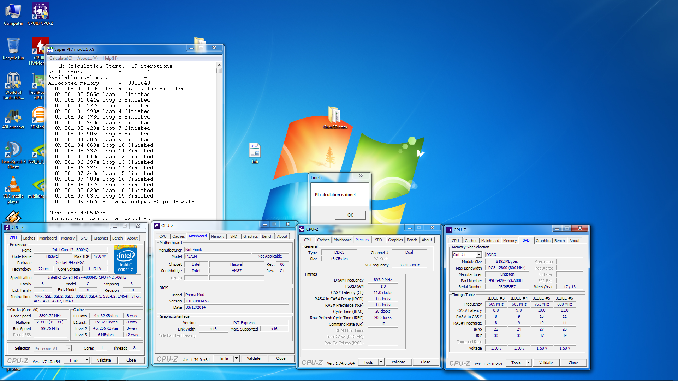The image size is (678, 381).
Task: Click the SPD CPU-Z window title icon
Action: click(449, 230)
